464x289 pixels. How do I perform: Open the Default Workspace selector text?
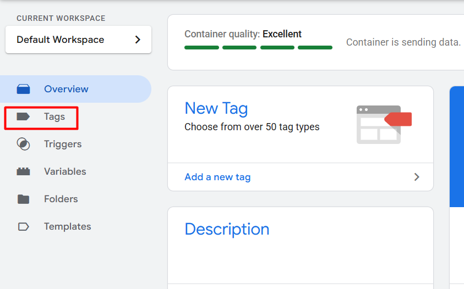60,40
